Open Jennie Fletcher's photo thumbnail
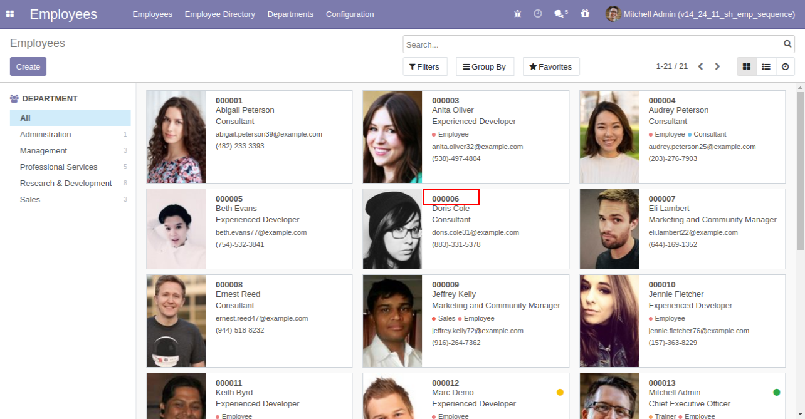Screen dimensions: 805x419 (609, 321)
